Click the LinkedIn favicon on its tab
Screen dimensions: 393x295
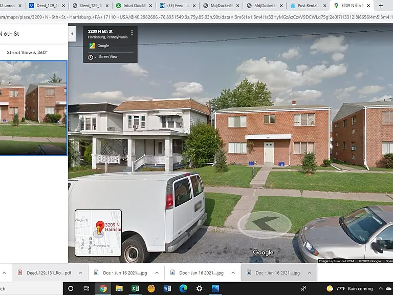162,6
